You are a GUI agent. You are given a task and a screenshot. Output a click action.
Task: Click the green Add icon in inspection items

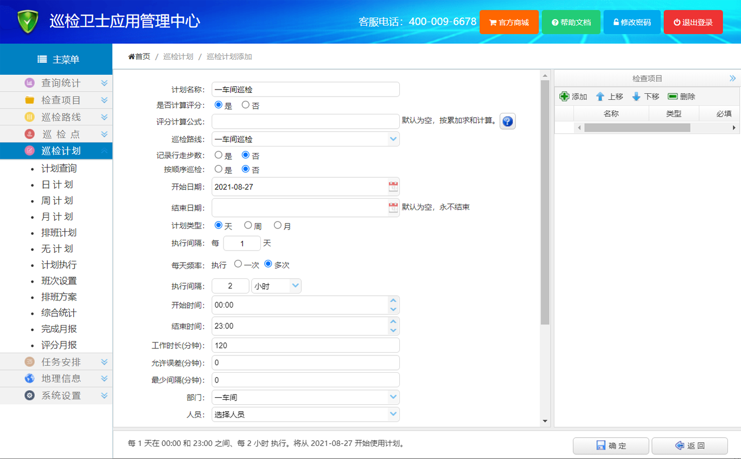[x=565, y=97]
